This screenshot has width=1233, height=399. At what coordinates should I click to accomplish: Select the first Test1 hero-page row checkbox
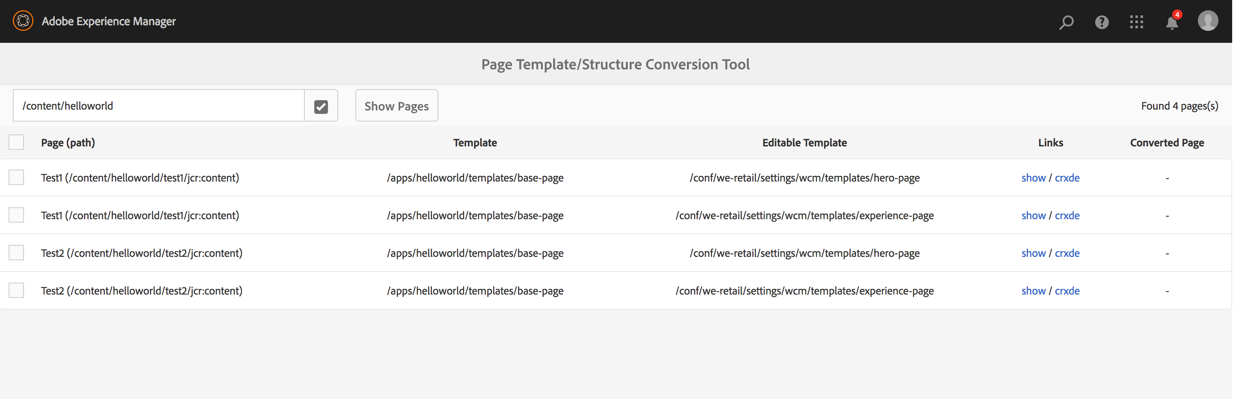click(x=16, y=178)
